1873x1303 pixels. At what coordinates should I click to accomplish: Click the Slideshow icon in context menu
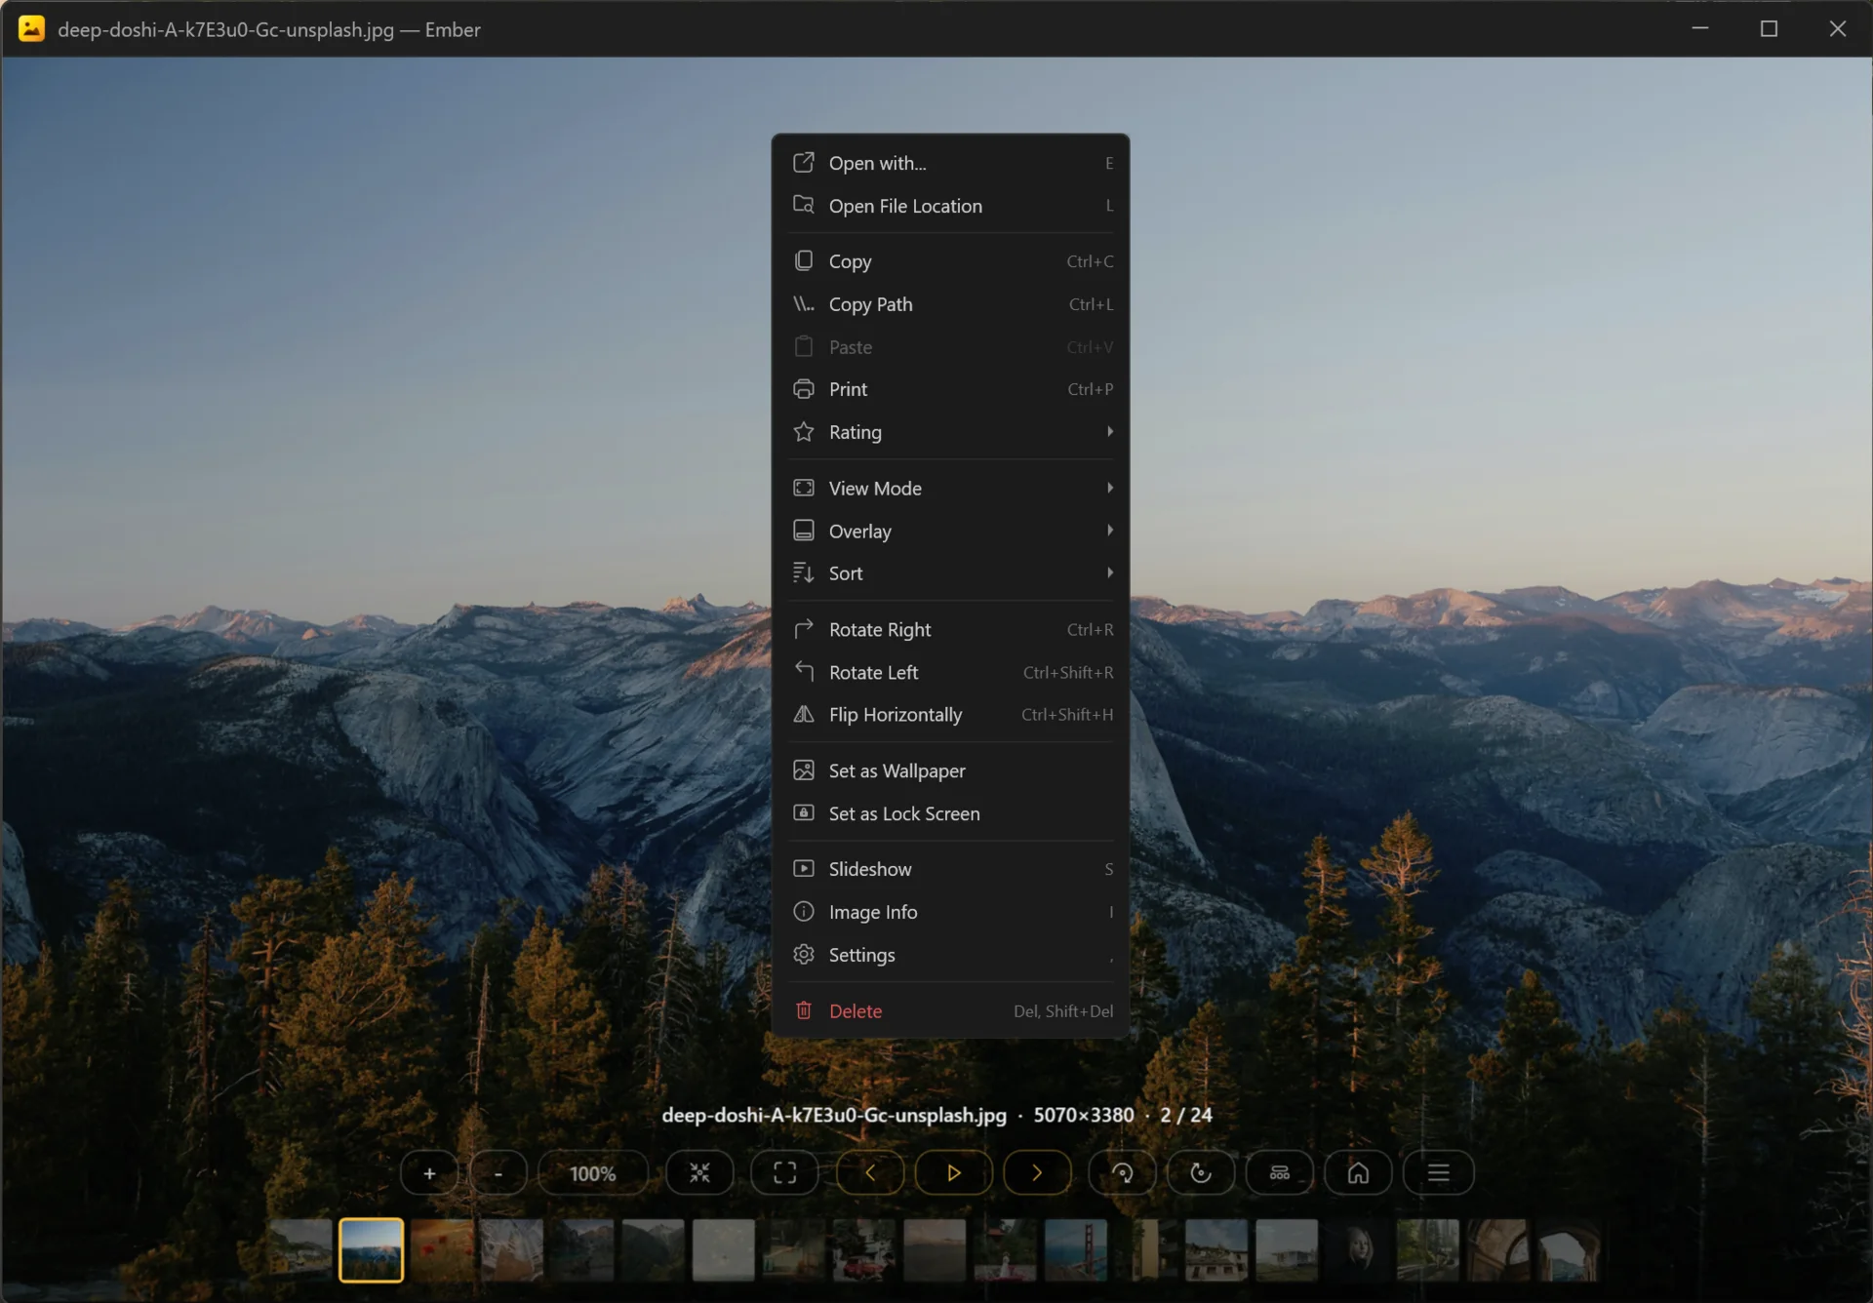804,869
